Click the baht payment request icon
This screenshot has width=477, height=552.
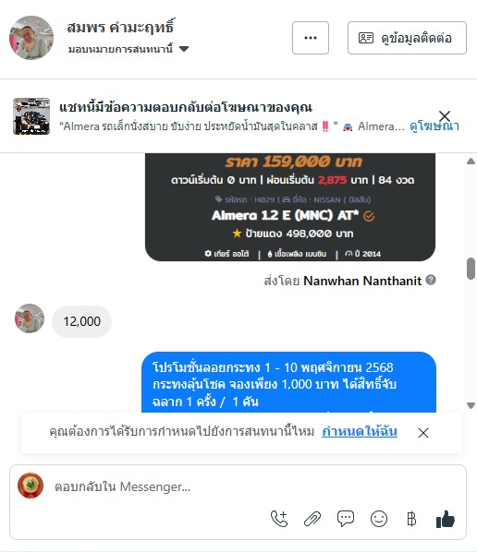click(x=411, y=519)
